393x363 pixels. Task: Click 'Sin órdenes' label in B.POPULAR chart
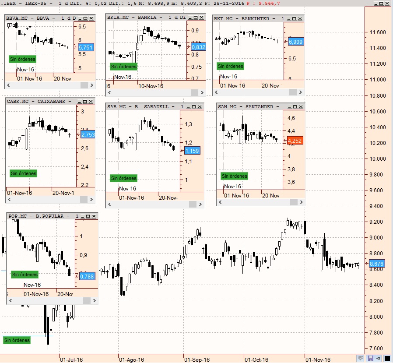pos(25,275)
